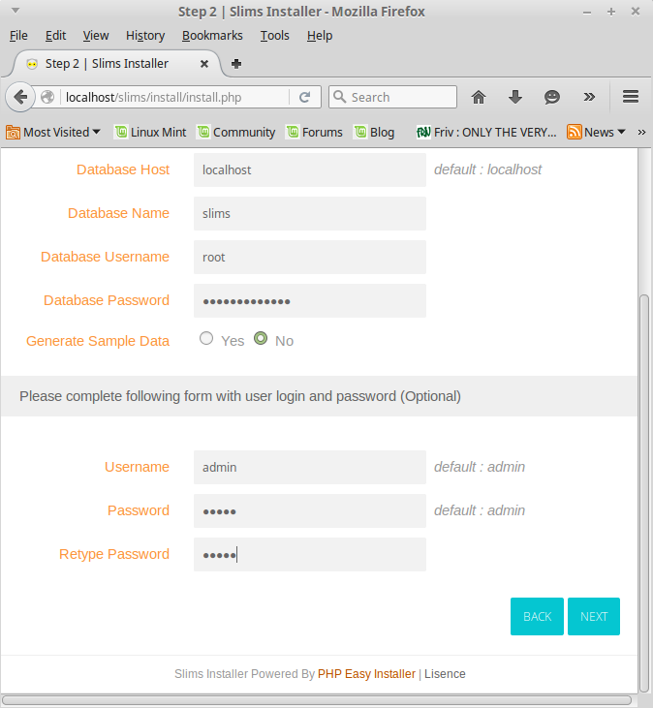Image resolution: width=653 pixels, height=708 pixels.
Task: Click the Database Password field
Action: 310,300
